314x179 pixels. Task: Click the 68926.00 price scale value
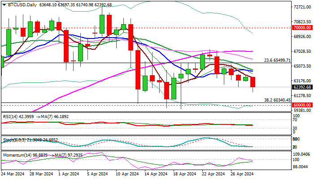[x=302, y=36]
